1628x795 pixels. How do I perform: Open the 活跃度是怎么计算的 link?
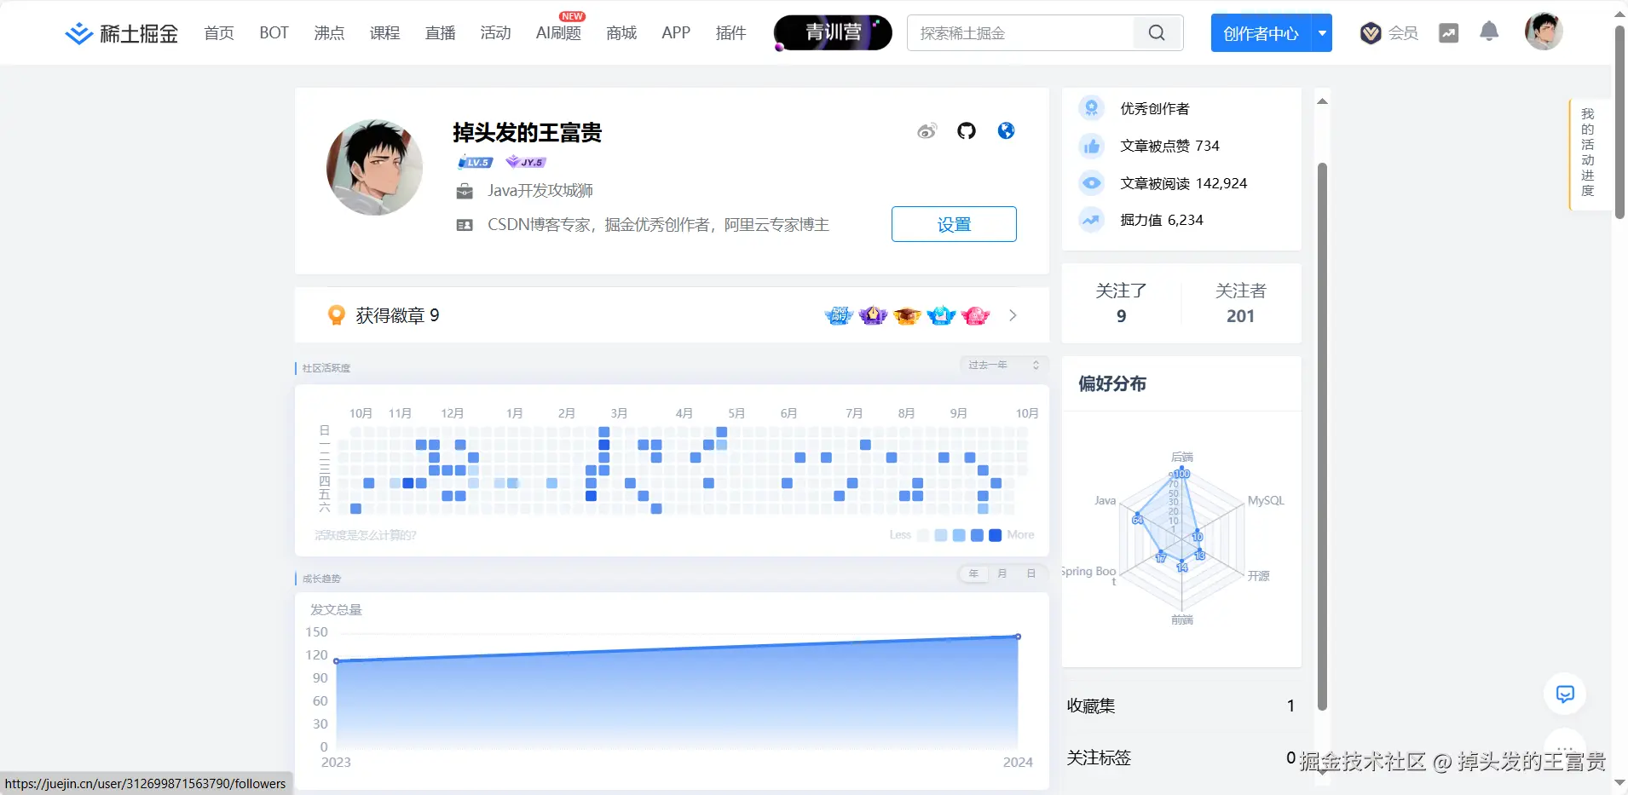pos(364,534)
